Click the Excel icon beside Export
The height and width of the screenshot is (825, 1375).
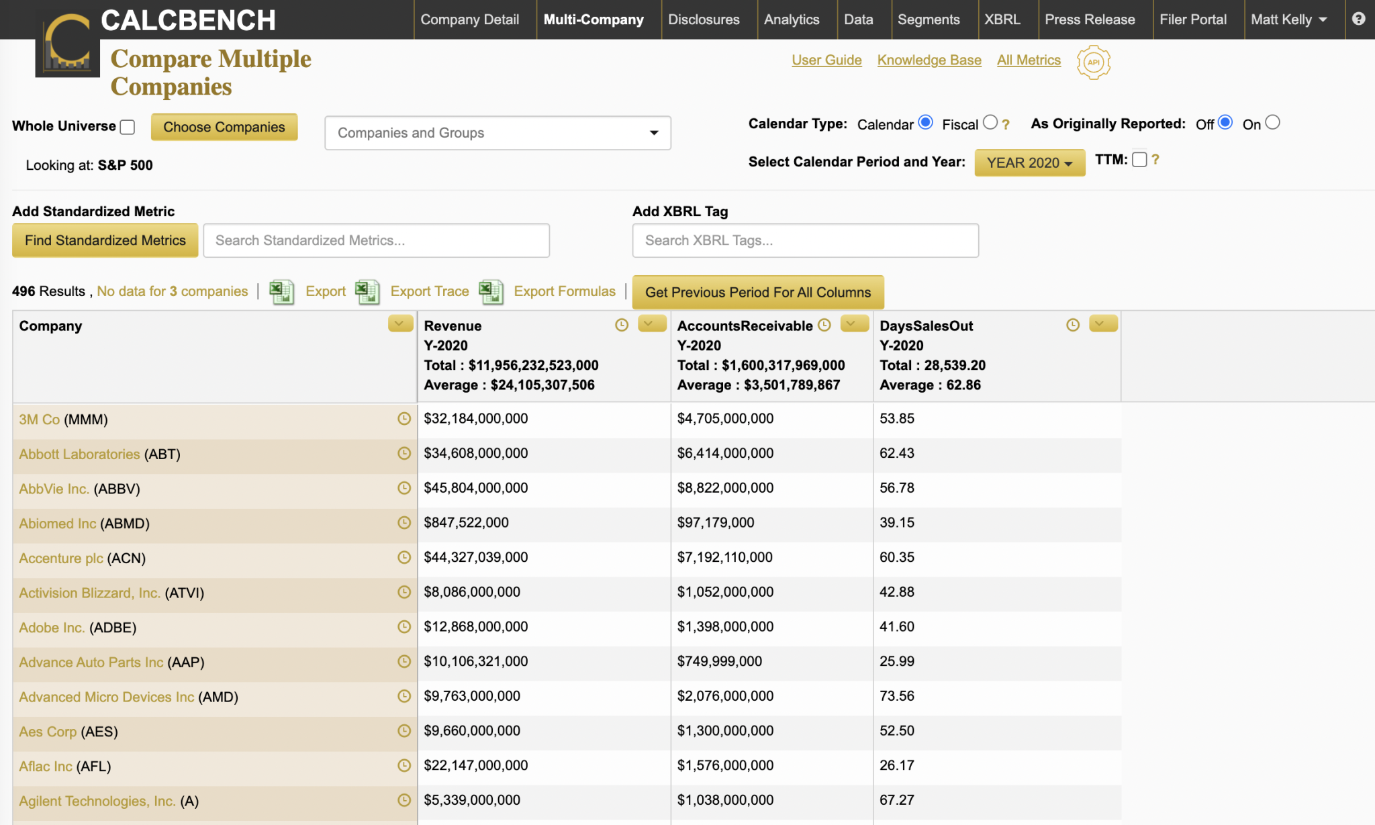pyautogui.click(x=281, y=292)
